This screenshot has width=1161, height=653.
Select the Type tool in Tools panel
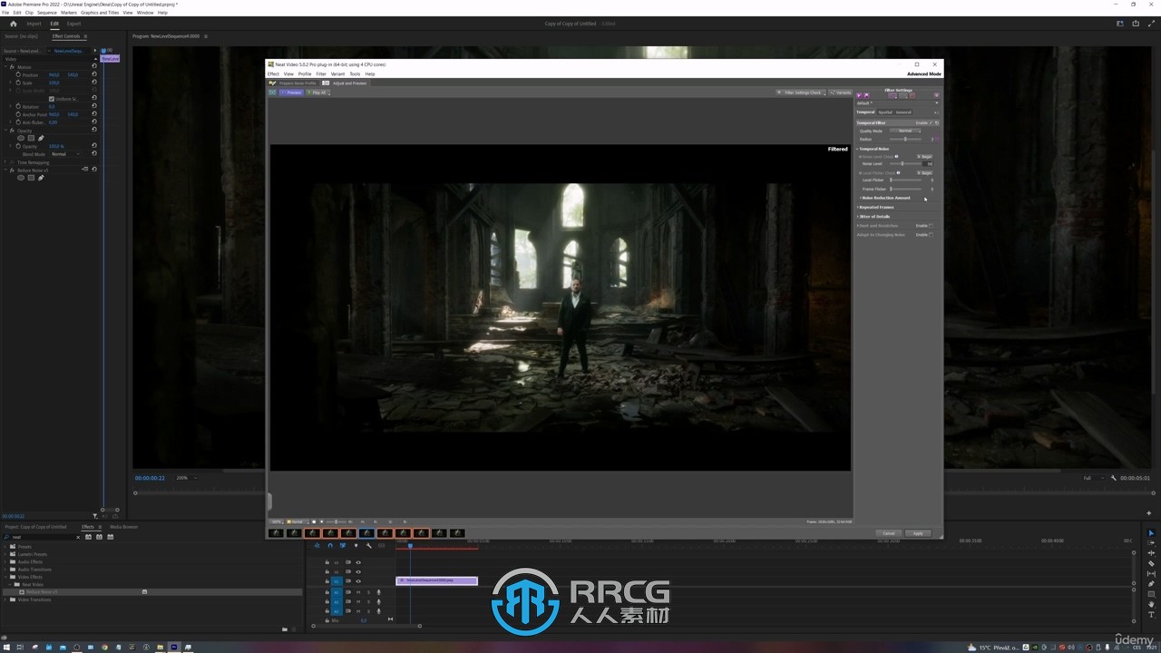coord(1151,614)
